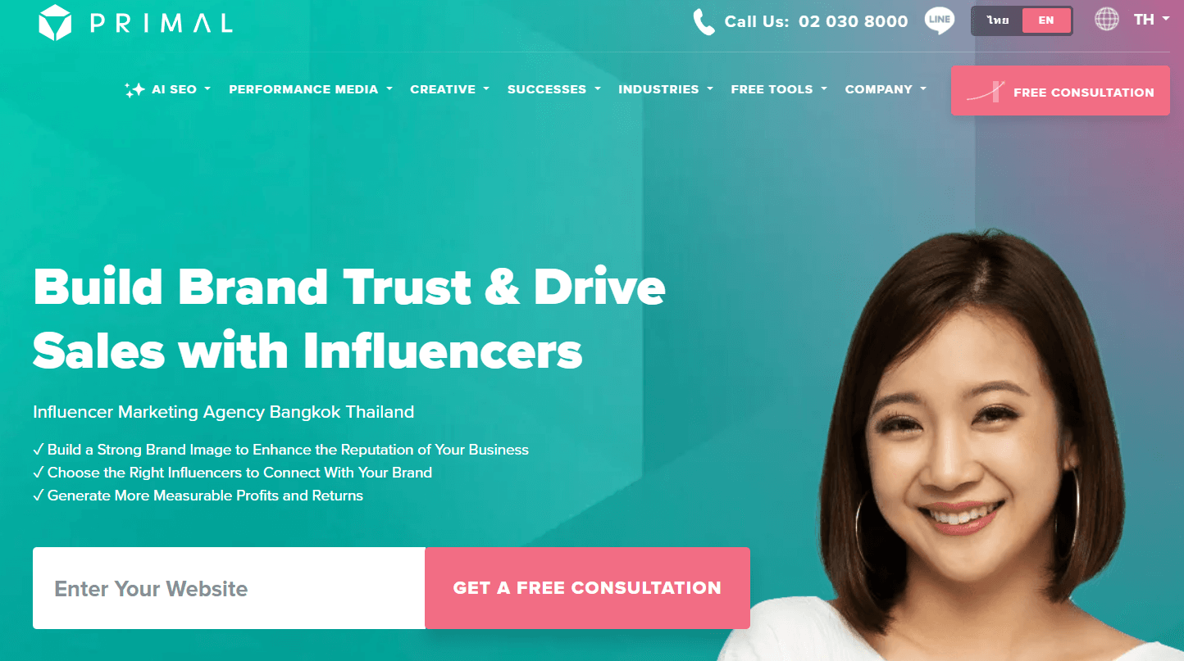Click the PRIMAL wordmark text
Image resolution: width=1184 pixels, height=661 pixels.
click(x=162, y=22)
